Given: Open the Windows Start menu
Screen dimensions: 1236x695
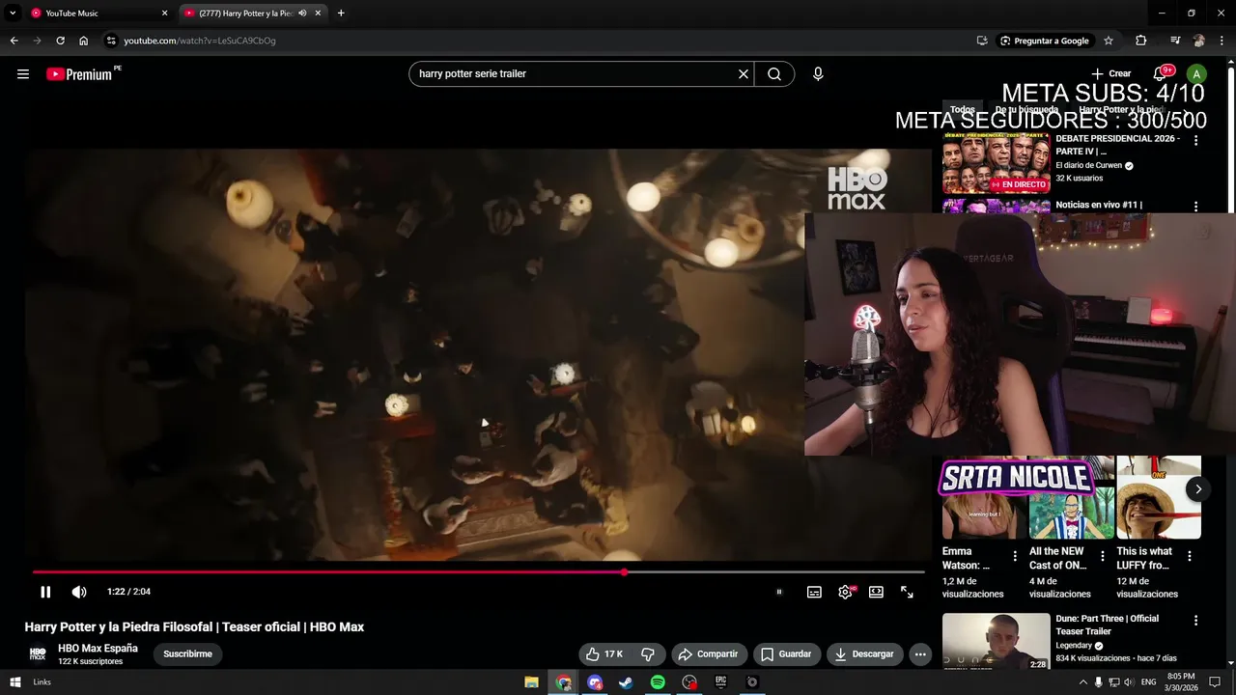Looking at the screenshot, I should tap(15, 682).
